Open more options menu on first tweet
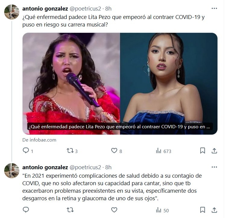This screenshot has width=225, height=218. click(x=214, y=8)
